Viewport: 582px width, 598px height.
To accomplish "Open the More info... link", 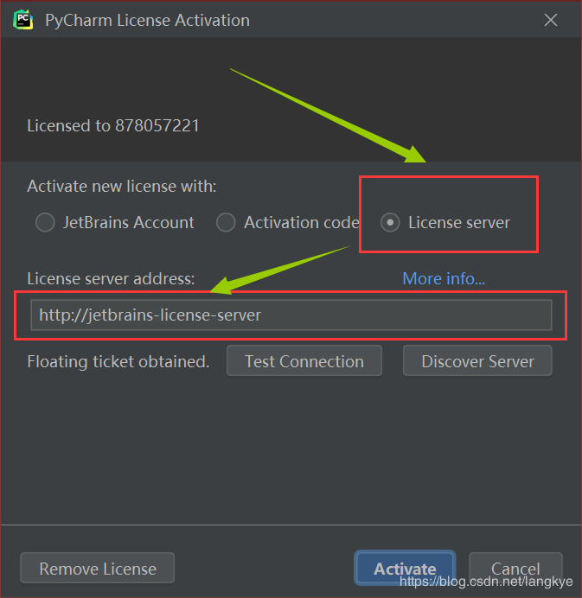I will (x=444, y=278).
